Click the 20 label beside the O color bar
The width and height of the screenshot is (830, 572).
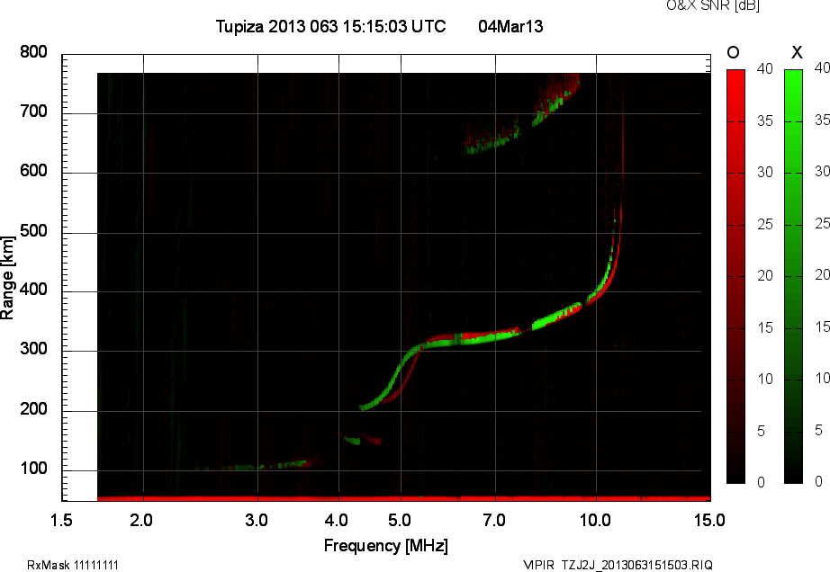[x=765, y=276]
